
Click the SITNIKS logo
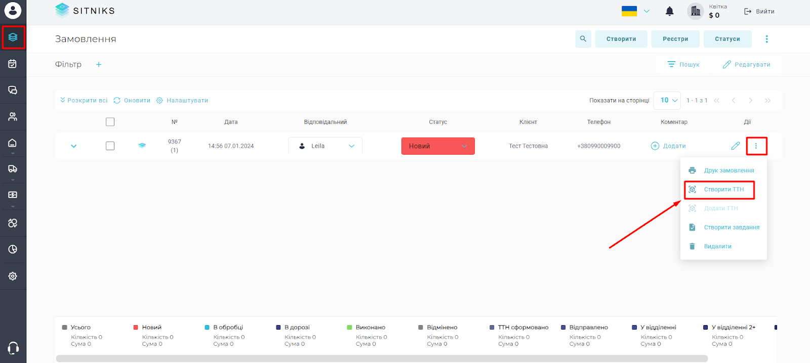pyautogui.click(x=85, y=11)
